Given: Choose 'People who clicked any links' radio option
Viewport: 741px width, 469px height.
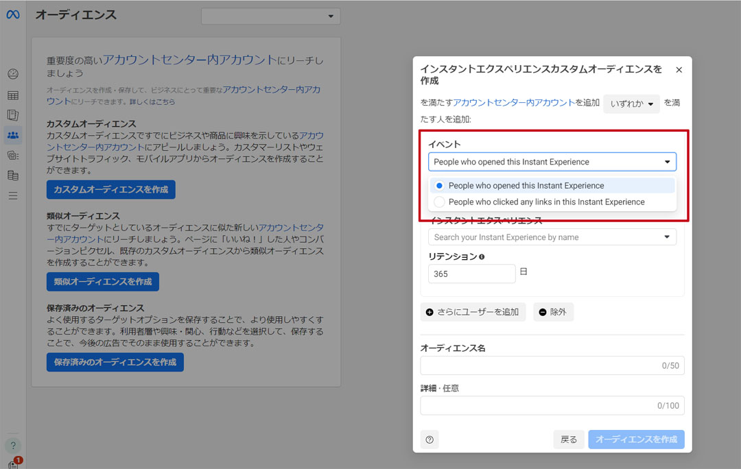Looking at the screenshot, I should 440,202.
